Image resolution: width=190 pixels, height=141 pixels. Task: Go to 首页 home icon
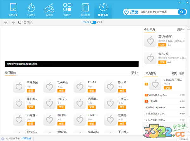pyautogui.click(x=28, y=22)
